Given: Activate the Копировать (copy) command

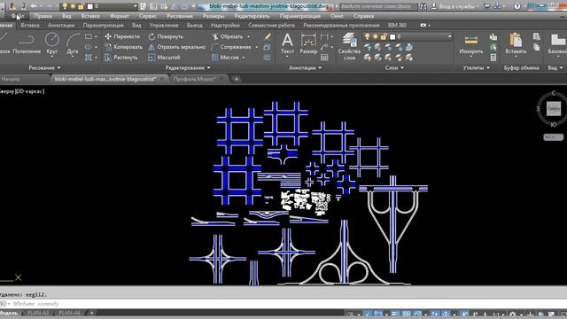Looking at the screenshot, I should (x=123, y=47).
